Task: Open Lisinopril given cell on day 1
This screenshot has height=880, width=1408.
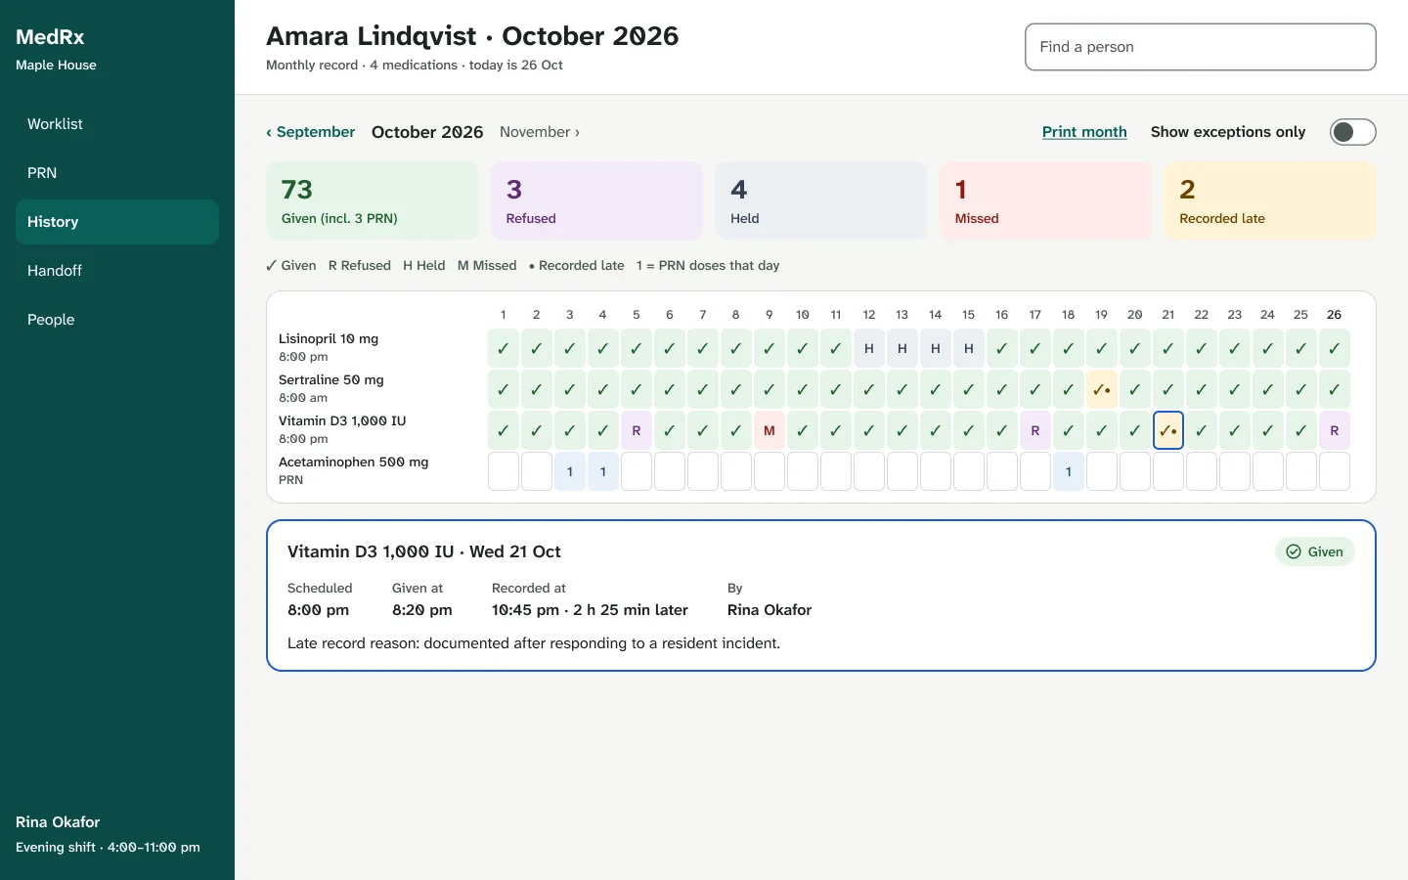Action: [504, 348]
